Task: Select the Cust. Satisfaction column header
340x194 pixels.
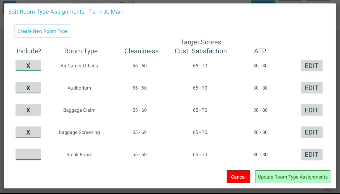Action: coord(201,51)
